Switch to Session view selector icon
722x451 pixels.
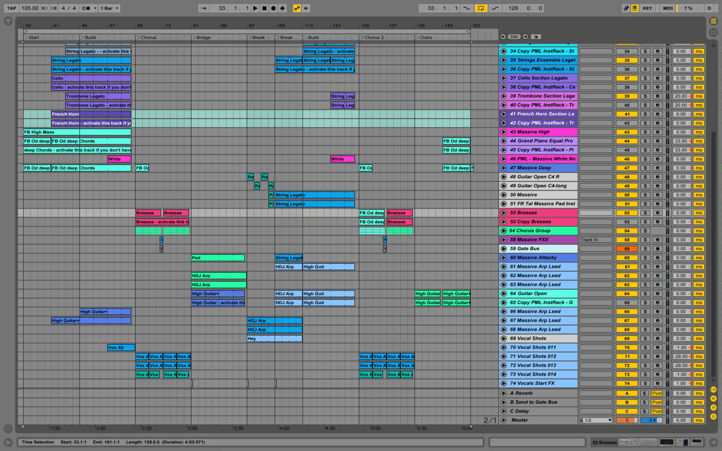(713, 32)
